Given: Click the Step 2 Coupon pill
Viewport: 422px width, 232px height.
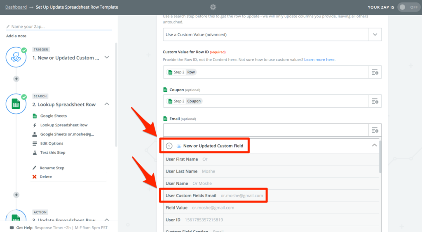Looking at the screenshot, I should [184, 101].
